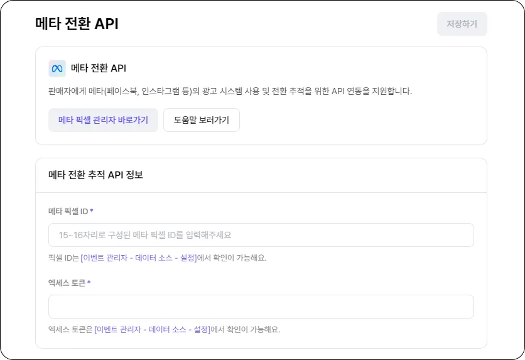Focus the 엑세스 토큰 input field
The height and width of the screenshot is (360, 525).
click(x=261, y=307)
